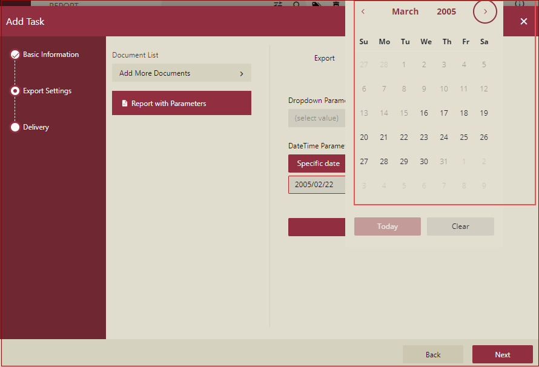Select March 22 in calendar
This screenshot has width=539, height=367.
[x=404, y=137]
